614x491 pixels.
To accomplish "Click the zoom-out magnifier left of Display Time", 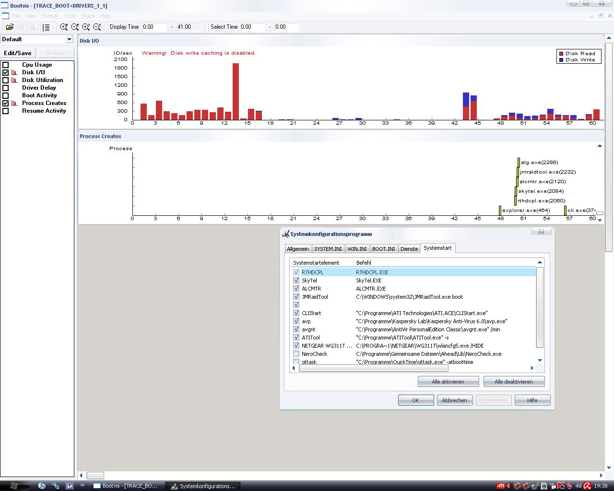I will 97,27.
